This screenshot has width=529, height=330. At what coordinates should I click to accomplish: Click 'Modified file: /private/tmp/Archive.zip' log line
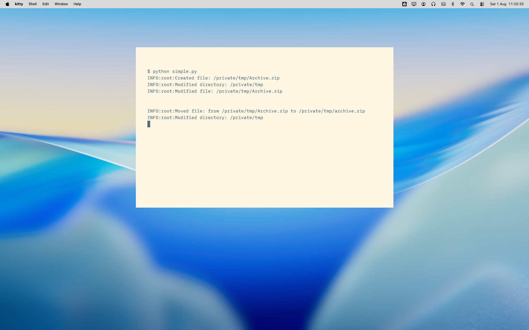click(215, 91)
